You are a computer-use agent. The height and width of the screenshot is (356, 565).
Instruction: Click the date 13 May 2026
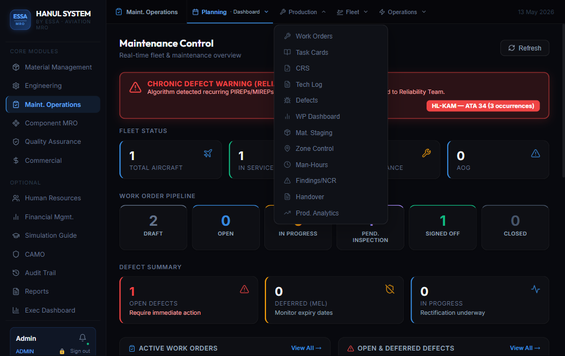coord(536,12)
